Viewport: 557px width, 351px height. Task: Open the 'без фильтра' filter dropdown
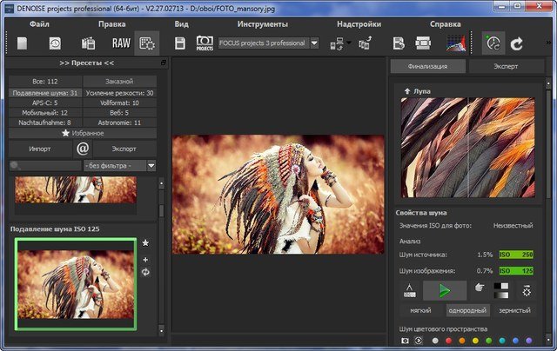(151, 165)
